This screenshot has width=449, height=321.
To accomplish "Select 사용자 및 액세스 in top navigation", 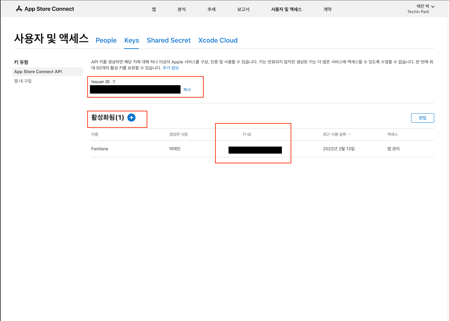I will [x=286, y=9].
